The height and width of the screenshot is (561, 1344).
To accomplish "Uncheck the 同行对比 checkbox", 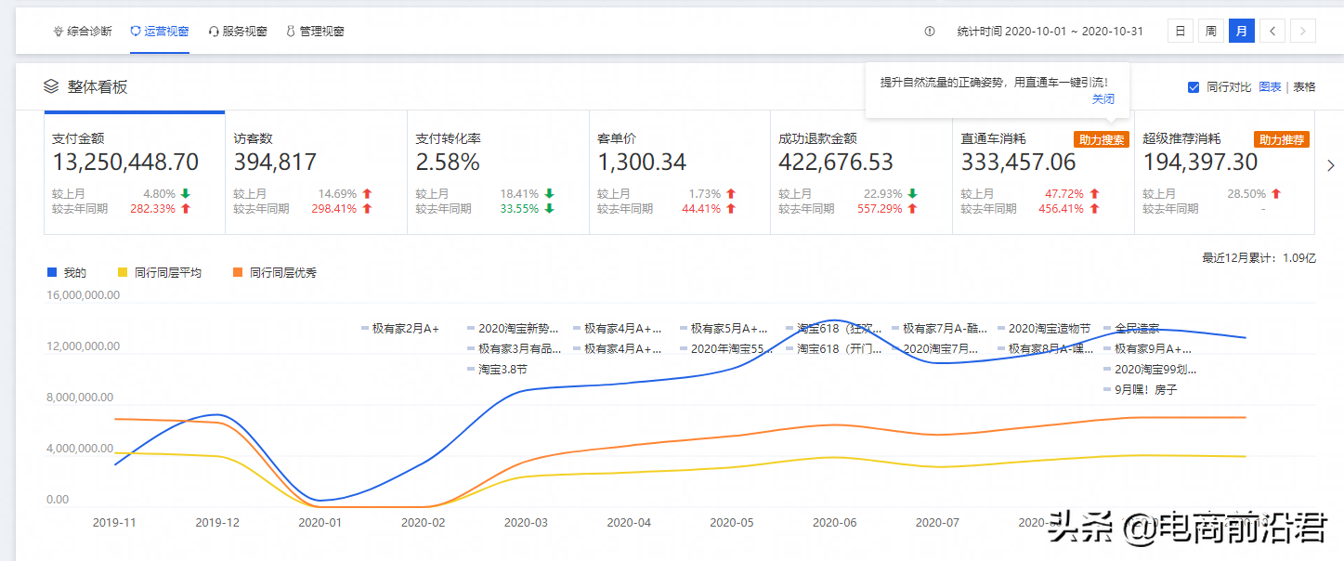I will [1194, 86].
